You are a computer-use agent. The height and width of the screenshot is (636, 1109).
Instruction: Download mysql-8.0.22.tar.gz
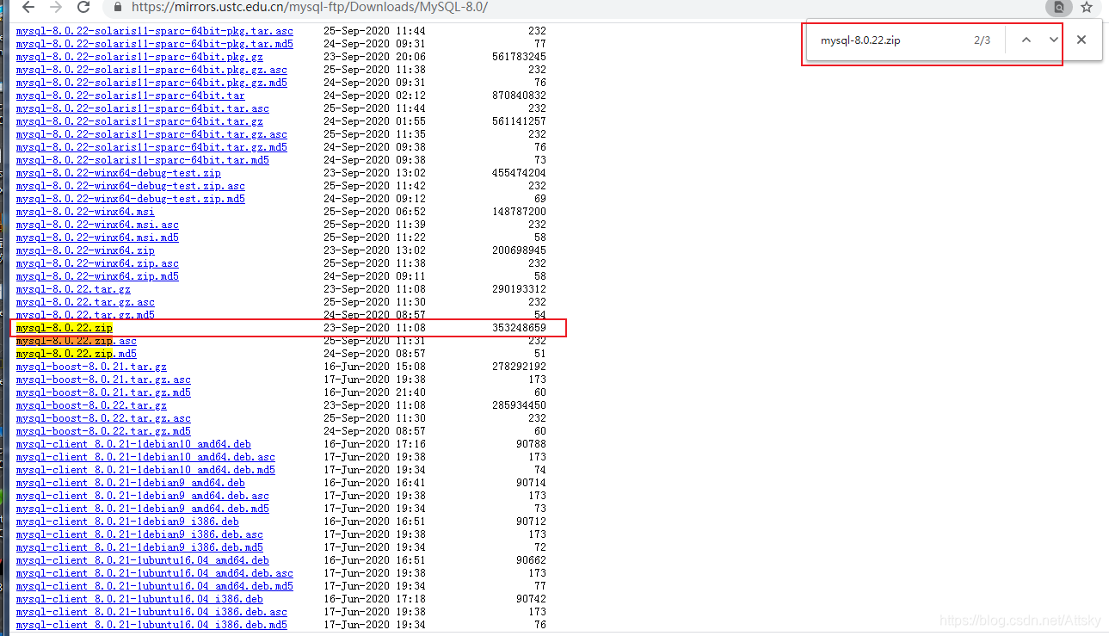(73, 289)
